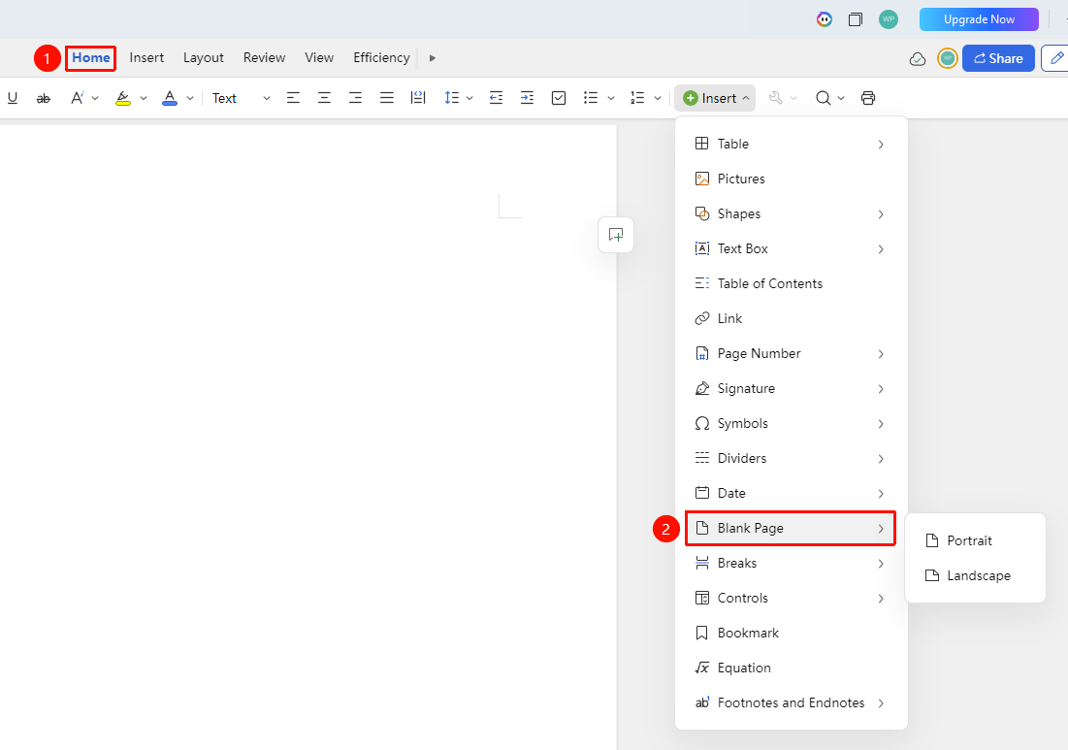Choose Landscape blank page

tap(975, 575)
